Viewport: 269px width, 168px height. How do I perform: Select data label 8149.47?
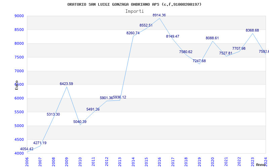pyautogui.click(x=172, y=36)
